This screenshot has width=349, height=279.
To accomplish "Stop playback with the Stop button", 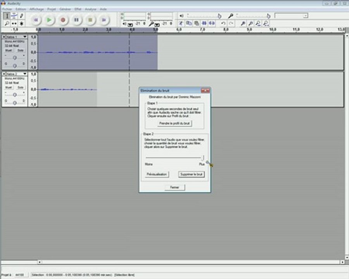I will tap(90, 20).
